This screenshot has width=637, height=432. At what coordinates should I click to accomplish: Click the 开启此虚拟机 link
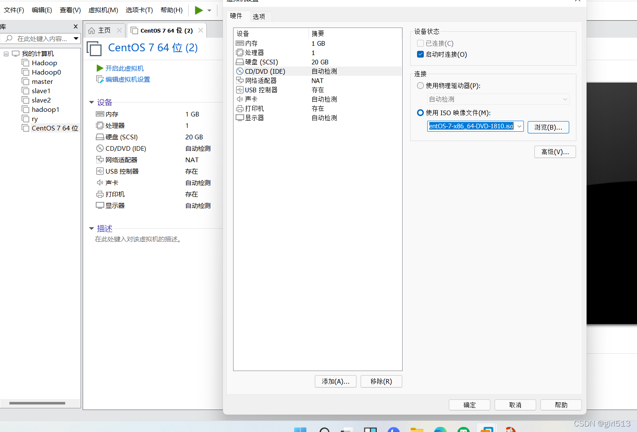coord(125,68)
